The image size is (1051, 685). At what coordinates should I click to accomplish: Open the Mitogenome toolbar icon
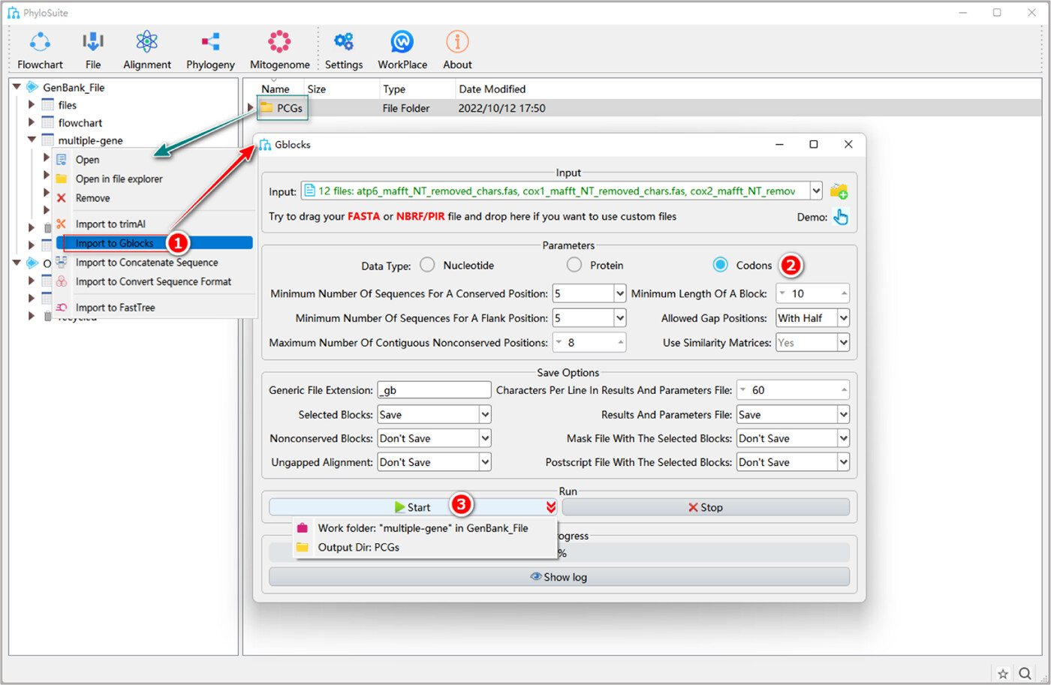[x=279, y=42]
